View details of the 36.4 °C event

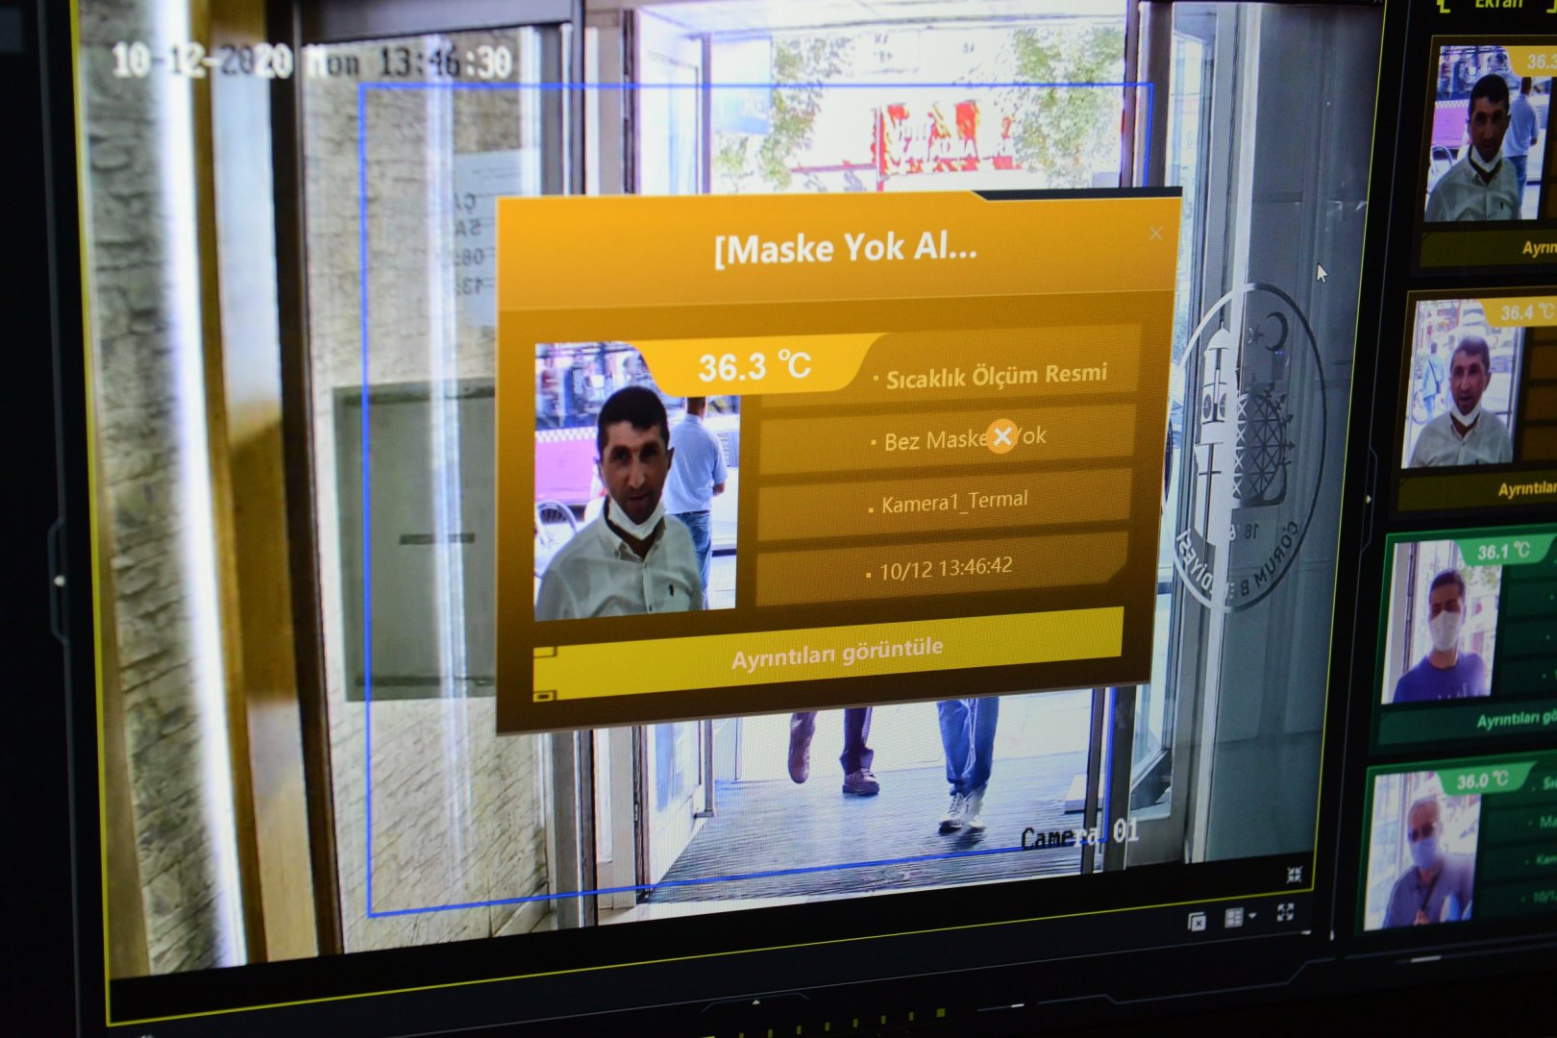tap(1525, 490)
